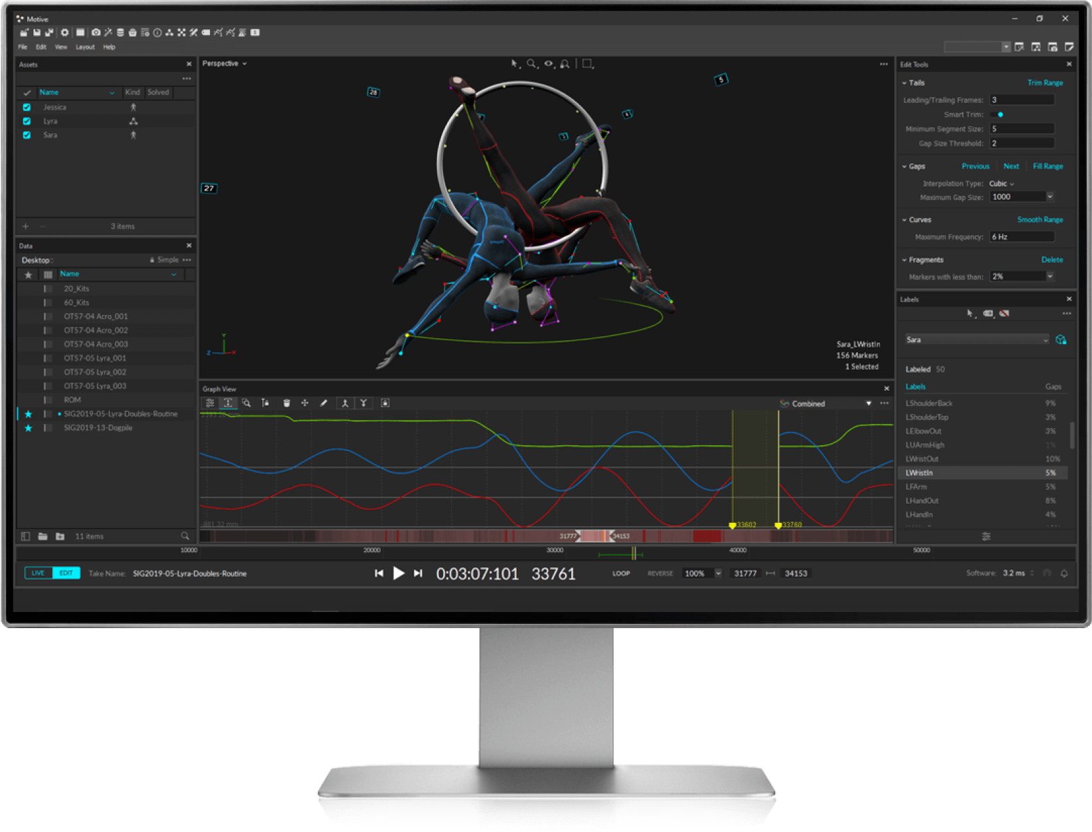The image size is (1092, 832).
Task: Uncheck the Lyra asset checkbox
Action: (x=27, y=121)
